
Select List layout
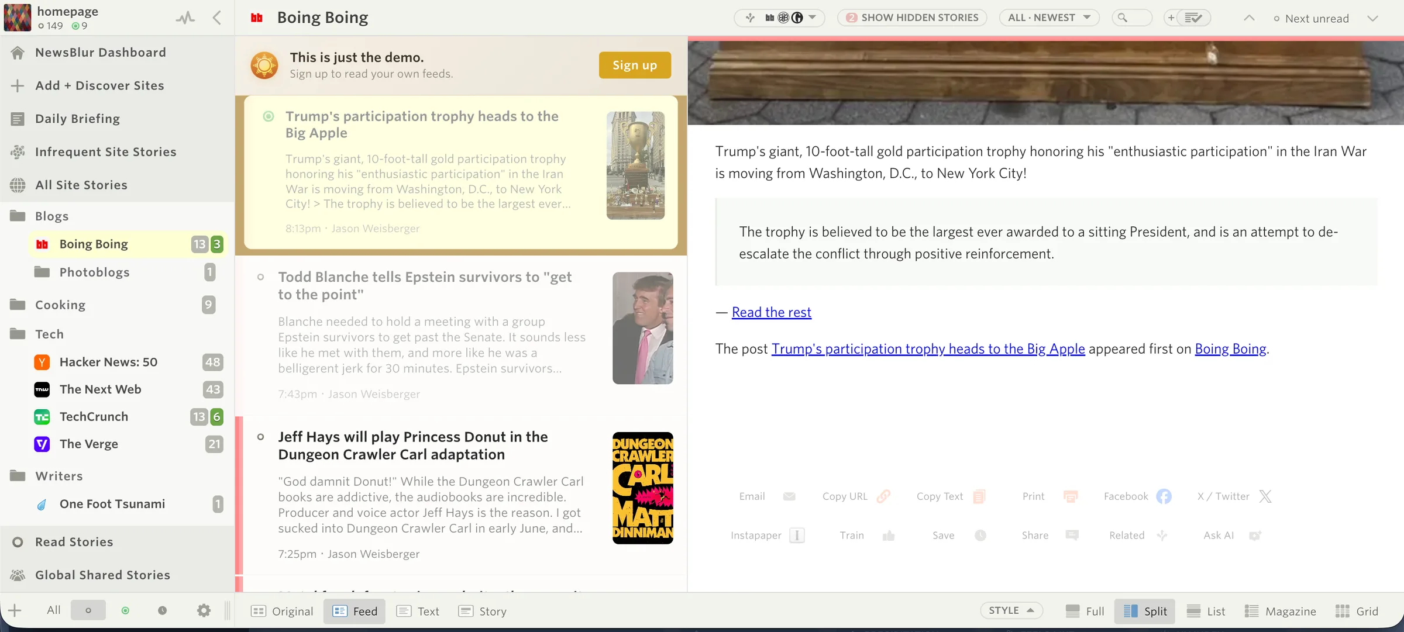click(1206, 611)
